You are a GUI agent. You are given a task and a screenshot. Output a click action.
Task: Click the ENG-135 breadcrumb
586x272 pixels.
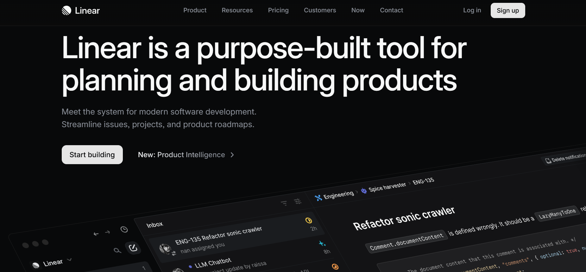click(423, 181)
